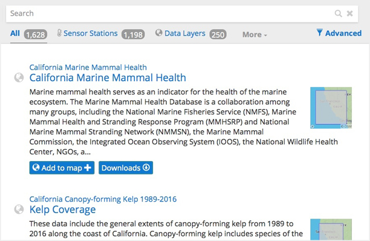The width and height of the screenshot is (370, 241).
Task: Click the magnifying glass search icon
Action: click(x=338, y=13)
